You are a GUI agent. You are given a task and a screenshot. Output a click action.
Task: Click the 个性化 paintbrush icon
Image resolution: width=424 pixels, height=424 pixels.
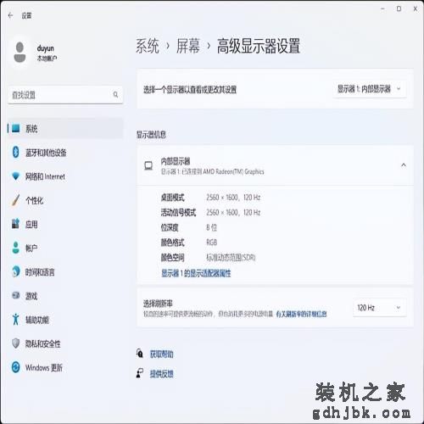[x=16, y=200]
